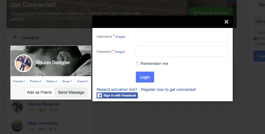
Task: Click the blue Login button
Action: click(145, 77)
